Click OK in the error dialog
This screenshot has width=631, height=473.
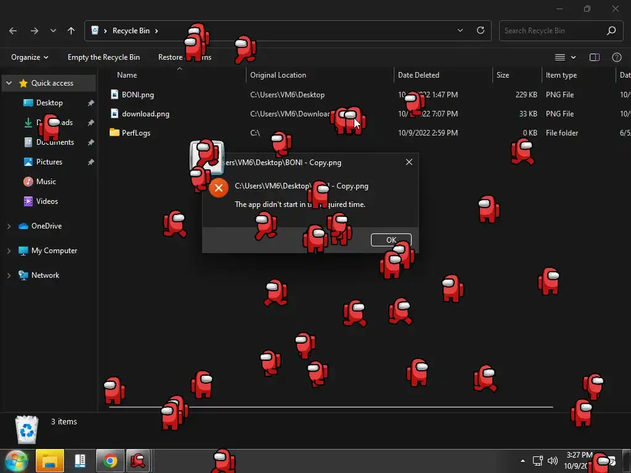[x=391, y=240]
